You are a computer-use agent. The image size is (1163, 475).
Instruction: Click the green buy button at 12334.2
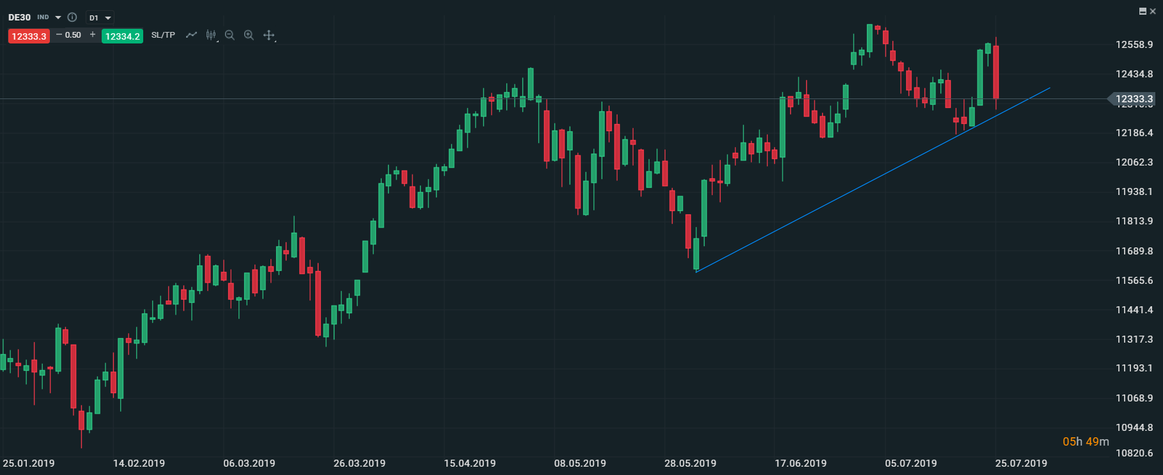point(122,36)
